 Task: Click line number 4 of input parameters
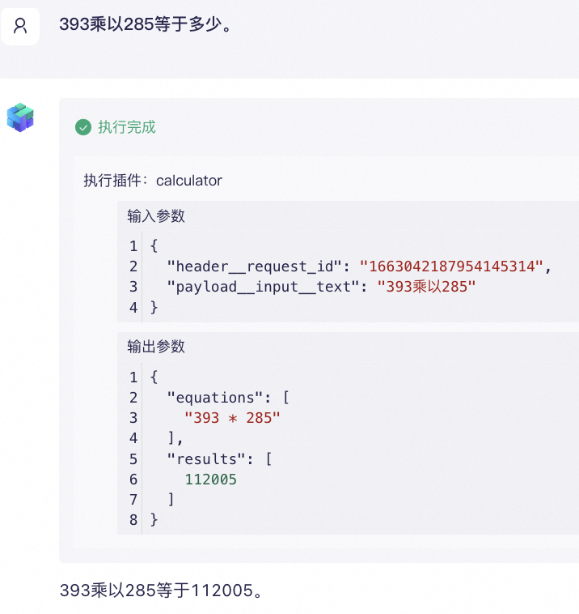point(133,308)
